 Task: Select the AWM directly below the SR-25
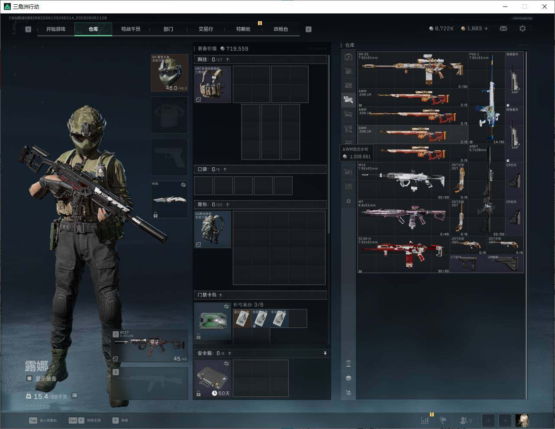pos(413,98)
